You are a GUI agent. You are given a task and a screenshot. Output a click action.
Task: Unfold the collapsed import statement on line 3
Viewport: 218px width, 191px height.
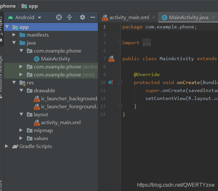pyautogui.click(x=120, y=43)
